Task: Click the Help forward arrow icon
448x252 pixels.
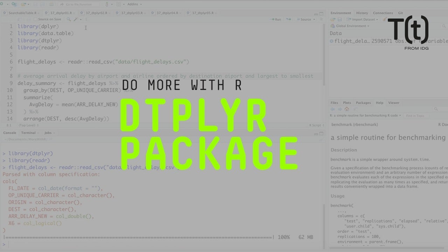Action: [339, 109]
